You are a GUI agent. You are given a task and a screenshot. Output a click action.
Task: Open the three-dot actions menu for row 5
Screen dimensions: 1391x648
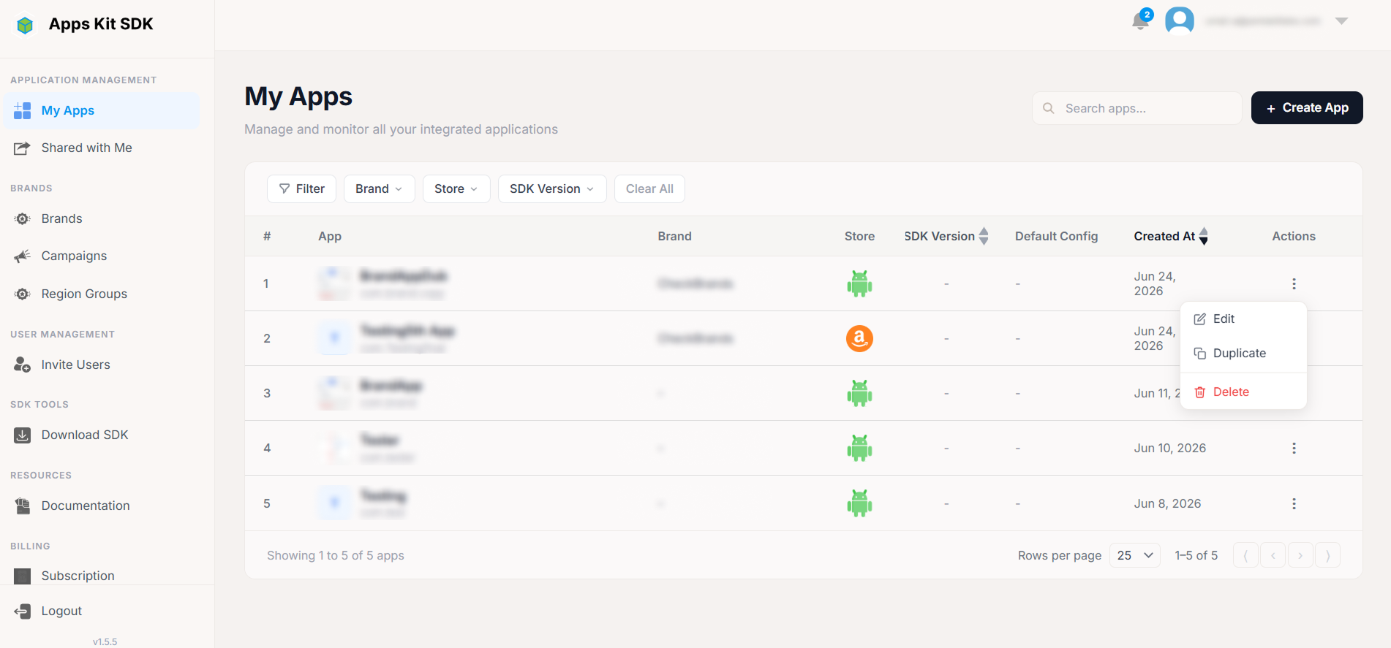(1294, 503)
